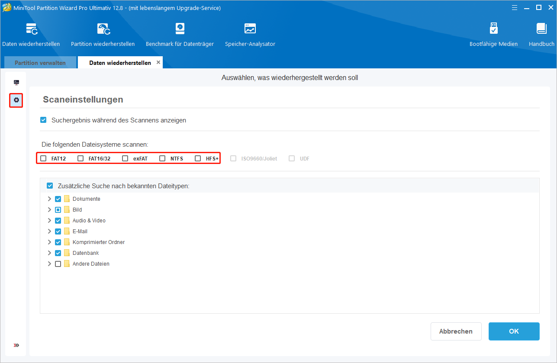Screen dimensions: 557x363
Task: Expand the E-Mail tree node
Action: (x=49, y=231)
